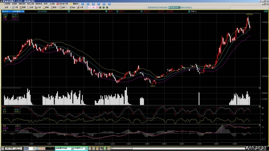Select the crosshair tool in bottom toolbar
This screenshot has height=151, width=269.
90,148
